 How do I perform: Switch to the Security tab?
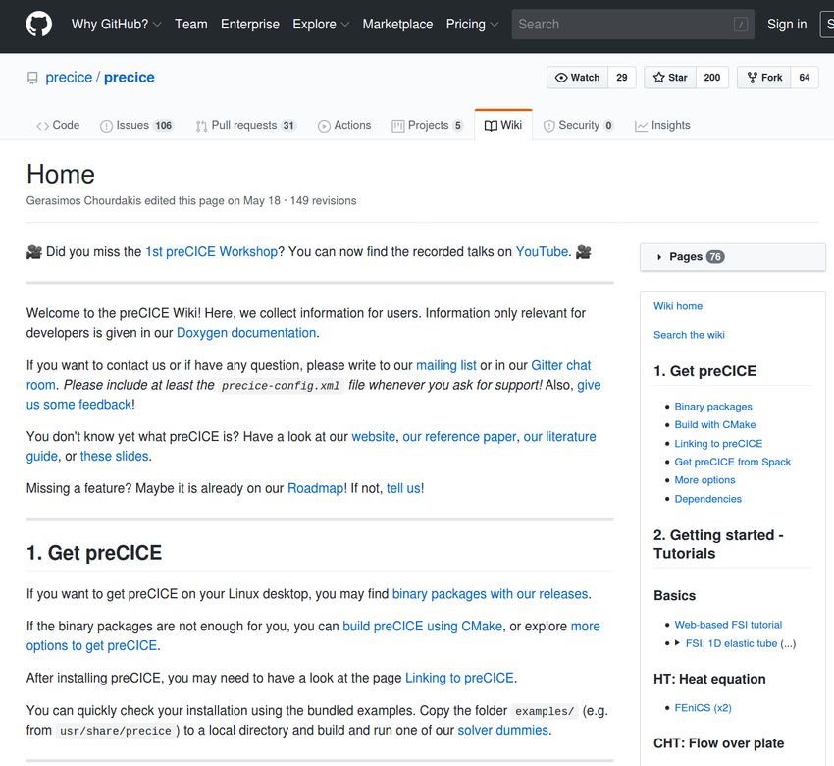click(x=578, y=125)
